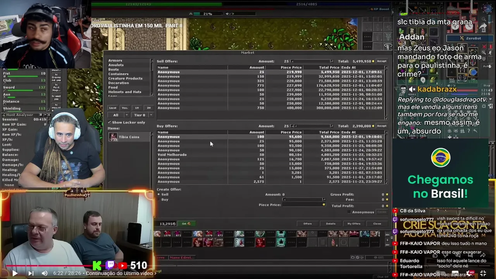Open the chapter title Continuação do Último vídeo
Screen dimensions: 496x279
121,273
